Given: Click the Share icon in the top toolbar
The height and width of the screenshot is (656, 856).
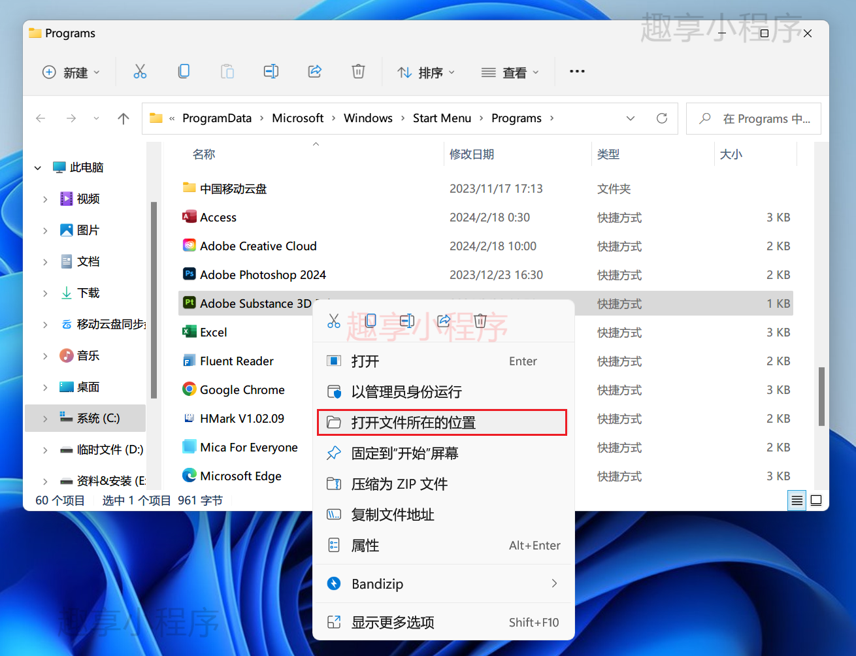Looking at the screenshot, I should (315, 71).
